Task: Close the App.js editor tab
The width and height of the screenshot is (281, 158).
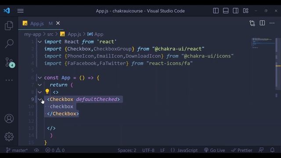Action: [58, 23]
